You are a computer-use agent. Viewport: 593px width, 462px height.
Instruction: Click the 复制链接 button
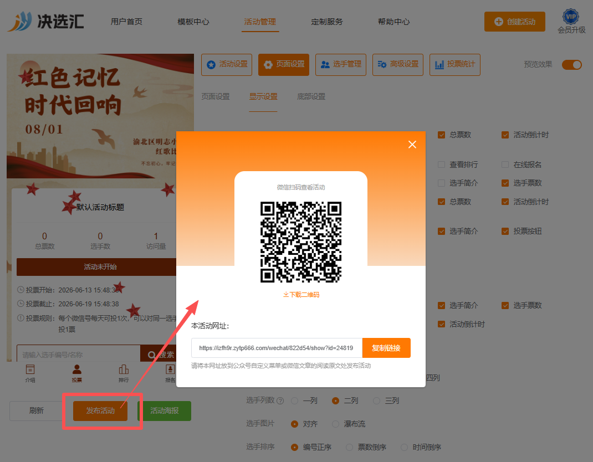(386, 348)
